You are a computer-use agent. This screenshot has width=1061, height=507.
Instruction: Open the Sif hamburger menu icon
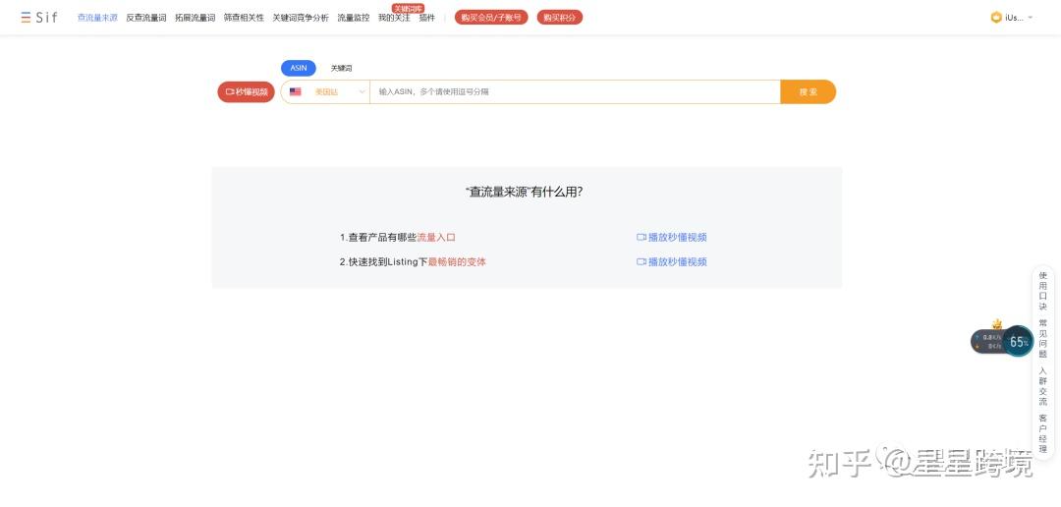pos(26,18)
